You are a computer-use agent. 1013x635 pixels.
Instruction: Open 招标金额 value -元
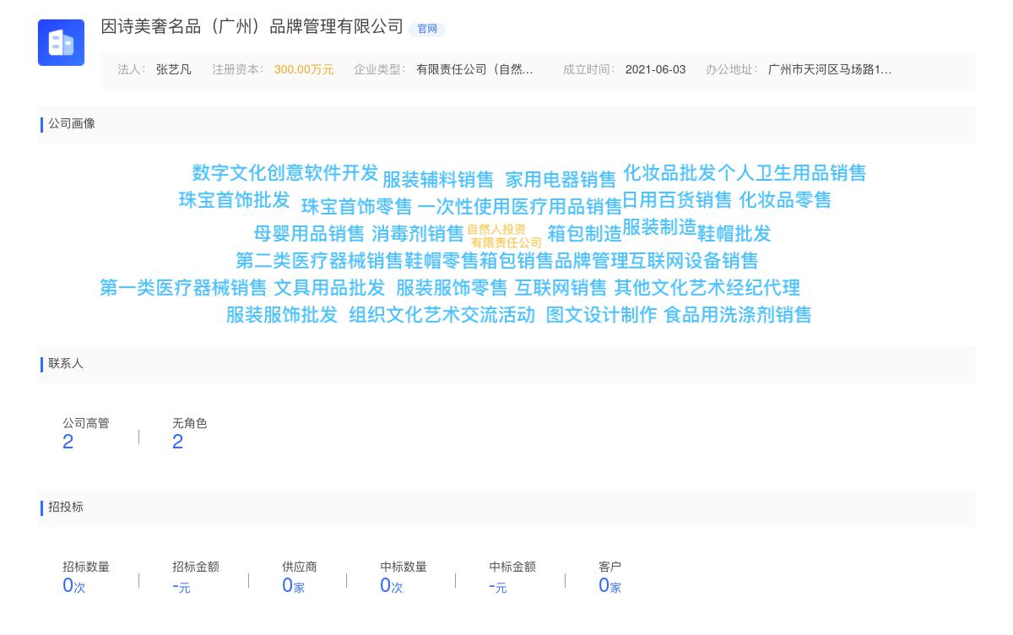pos(181,586)
